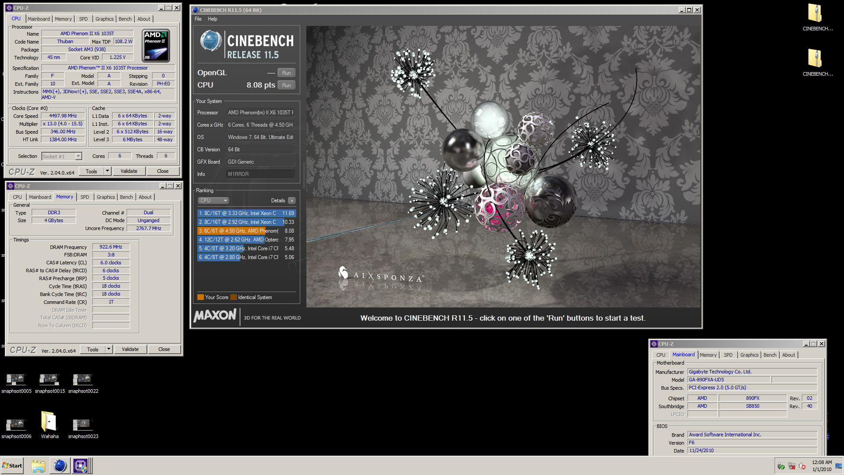Click the CPU-Z title icon in Mainboard window
This screenshot has height=475, width=844.
coord(654,344)
